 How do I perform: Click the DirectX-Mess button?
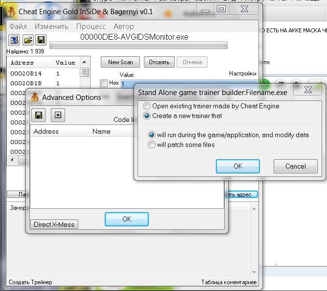(x=54, y=224)
